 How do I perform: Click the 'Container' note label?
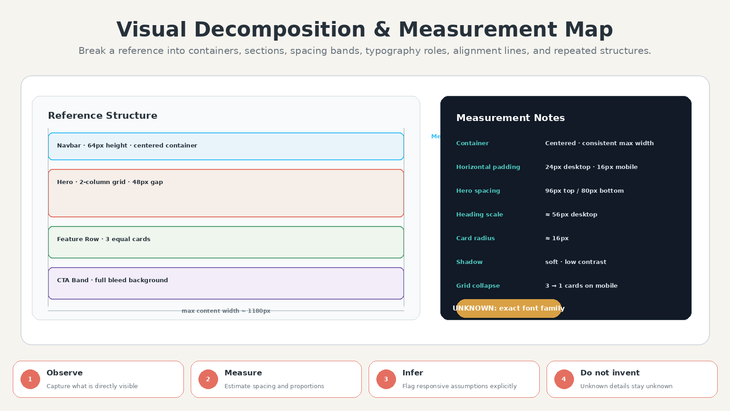coord(472,143)
